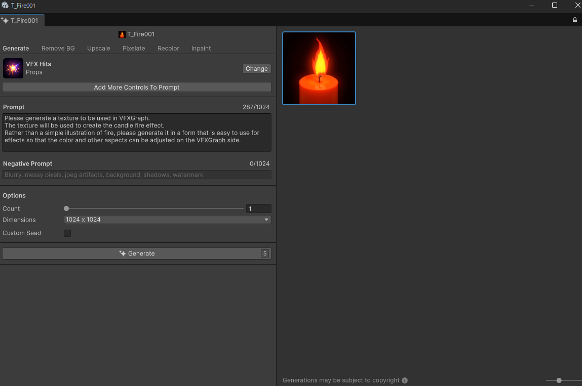Select the Recolor tab
The image size is (582, 386).
pyautogui.click(x=169, y=48)
